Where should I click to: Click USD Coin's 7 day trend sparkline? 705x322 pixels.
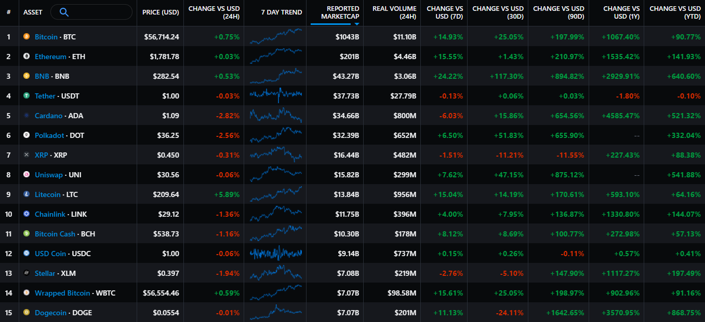[x=275, y=254]
